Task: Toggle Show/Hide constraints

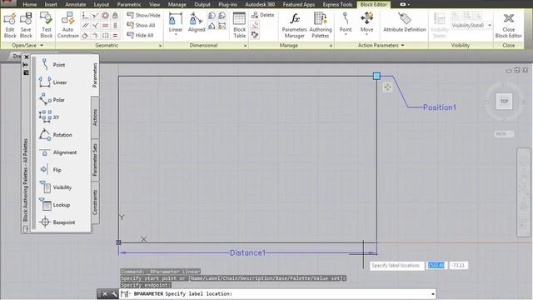Action: (143, 15)
